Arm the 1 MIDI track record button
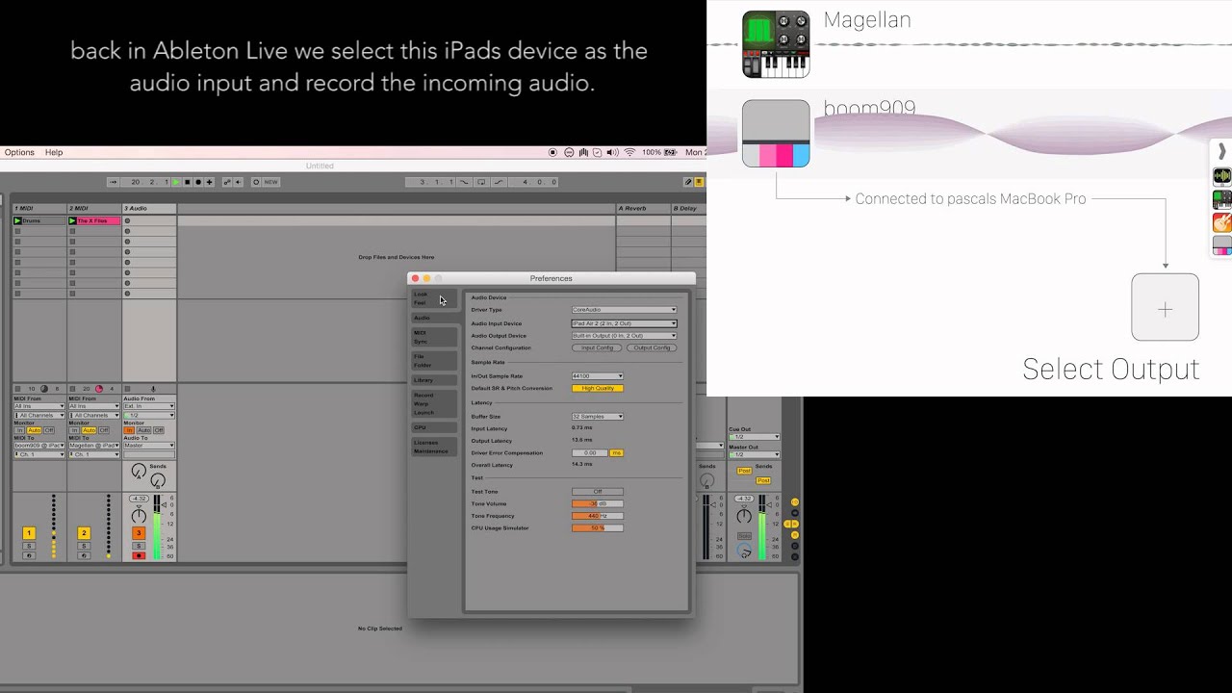The height and width of the screenshot is (693, 1232). (x=29, y=555)
